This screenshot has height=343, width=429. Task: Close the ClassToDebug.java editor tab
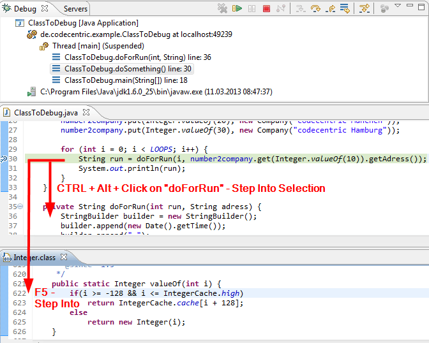coord(87,112)
